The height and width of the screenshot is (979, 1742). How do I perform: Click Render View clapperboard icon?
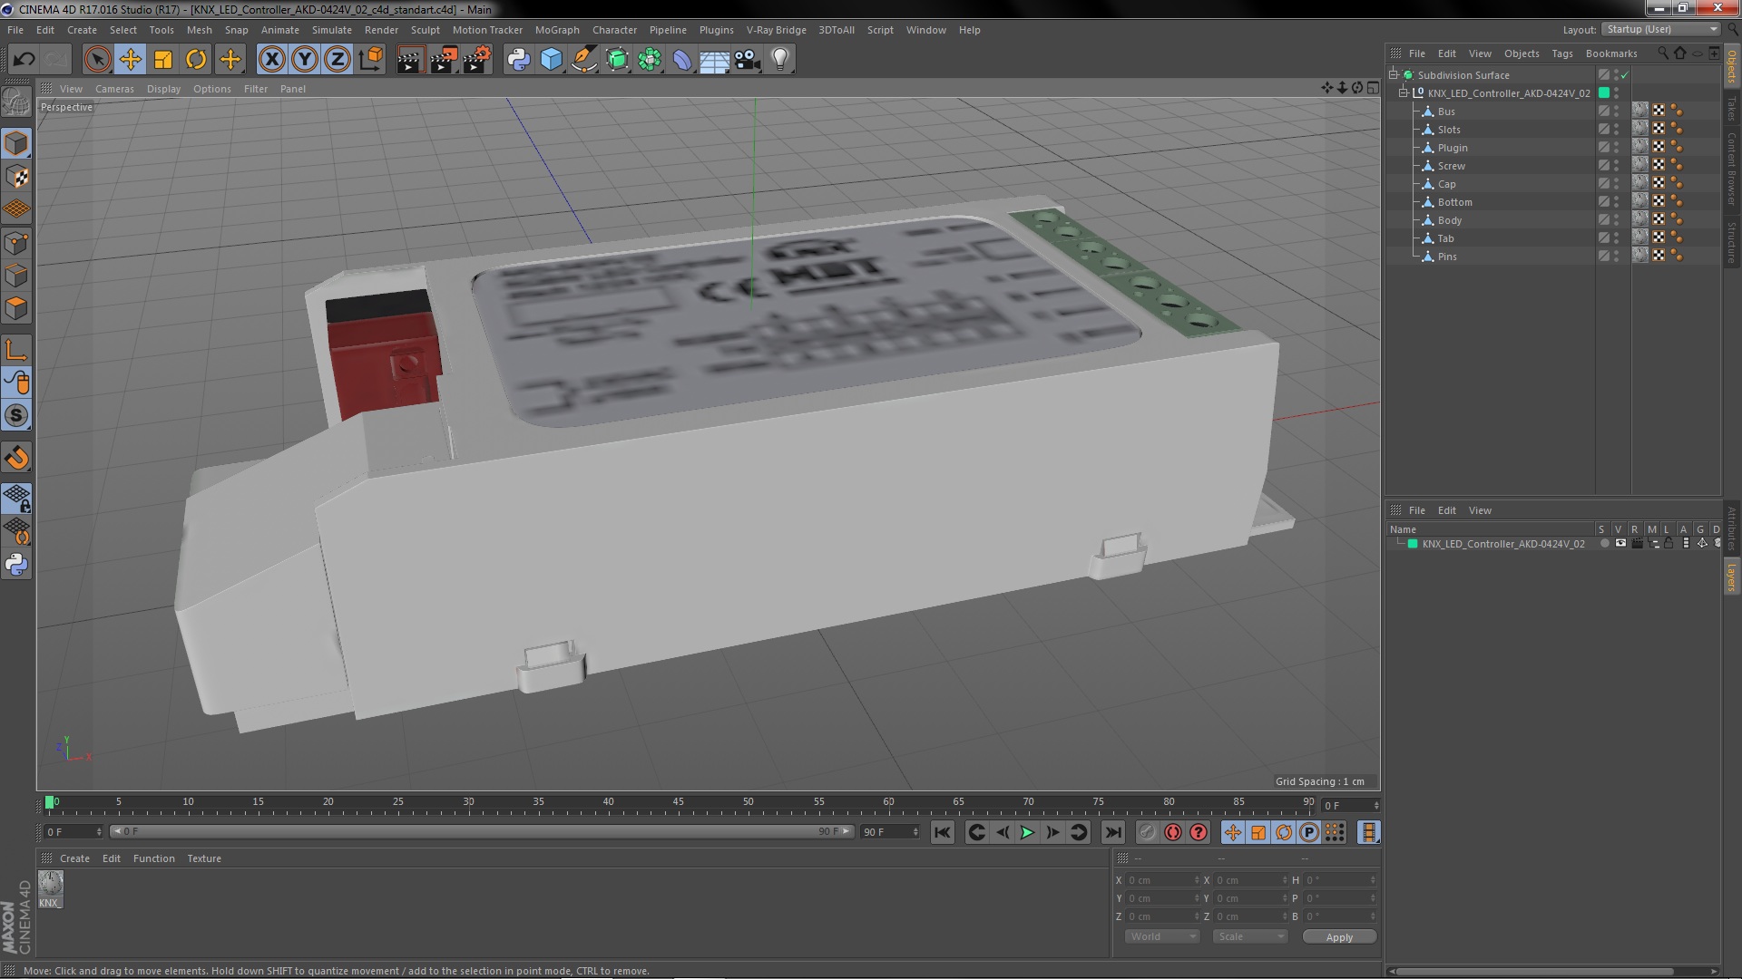[x=410, y=60]
